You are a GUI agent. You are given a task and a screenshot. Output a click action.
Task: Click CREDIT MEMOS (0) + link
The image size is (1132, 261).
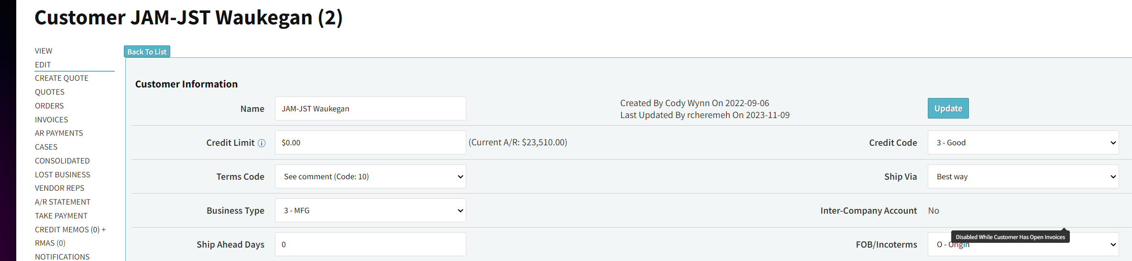click(70, 229)
